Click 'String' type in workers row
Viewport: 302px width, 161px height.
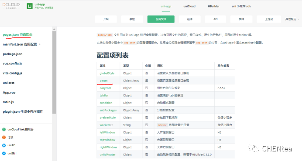pos(127,125)
